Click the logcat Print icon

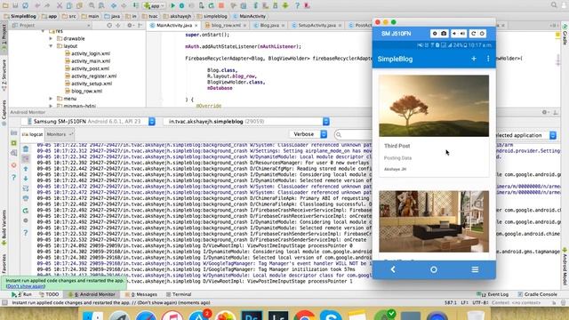26,198
